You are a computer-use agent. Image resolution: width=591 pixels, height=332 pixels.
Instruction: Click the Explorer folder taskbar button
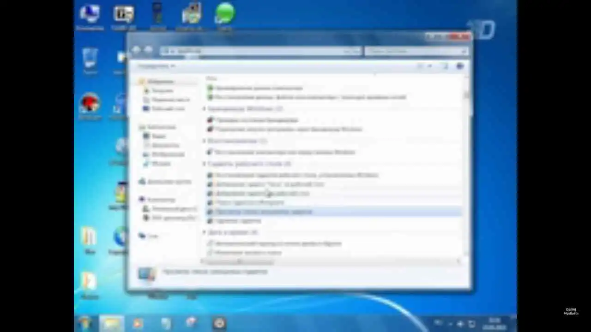pyautogui.click(x=111, y=323)
